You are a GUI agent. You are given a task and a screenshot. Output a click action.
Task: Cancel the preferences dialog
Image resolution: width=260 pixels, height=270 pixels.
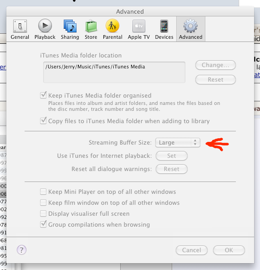pyautogui.click(x=192, y=250)
